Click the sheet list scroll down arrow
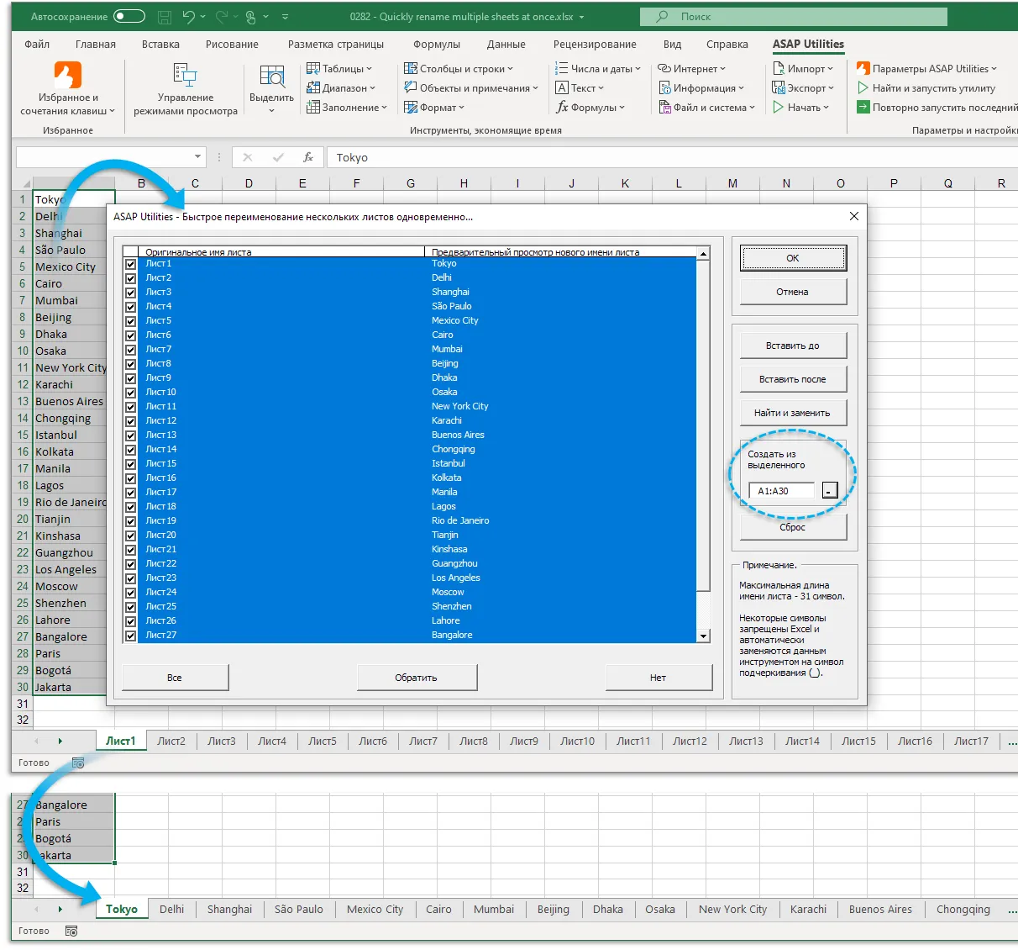1018x950 pixels. (x=704, y=636)
